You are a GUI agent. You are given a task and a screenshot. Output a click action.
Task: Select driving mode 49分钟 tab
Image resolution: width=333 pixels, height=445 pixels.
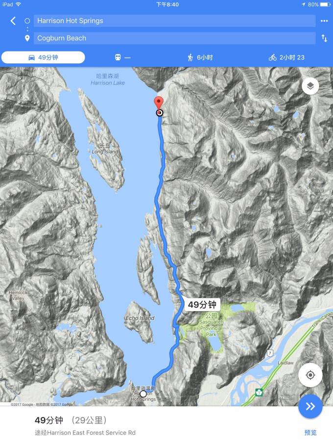click(43, 57)
